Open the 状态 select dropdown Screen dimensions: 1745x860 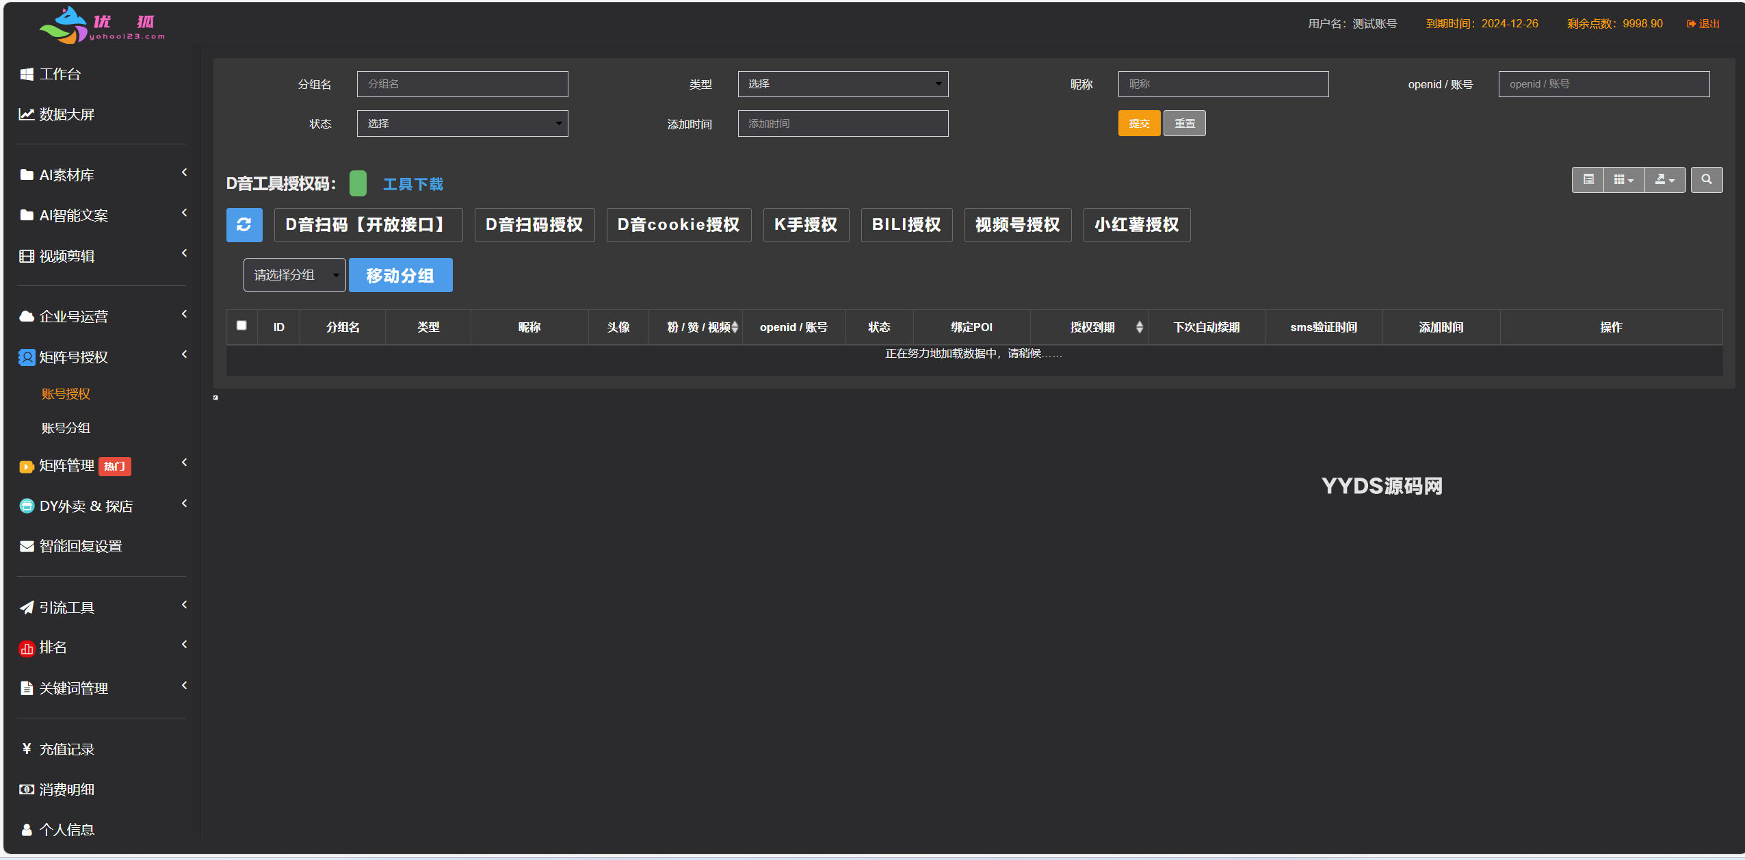pyautogui.click(x=462, y=124)
